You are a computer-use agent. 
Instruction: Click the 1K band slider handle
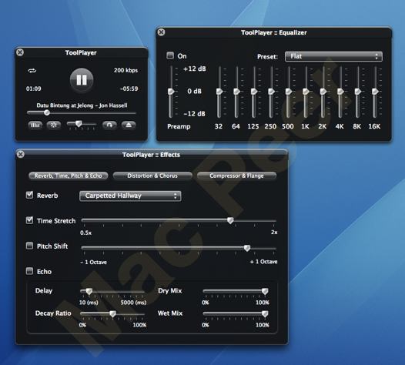(x=306, y=92)
